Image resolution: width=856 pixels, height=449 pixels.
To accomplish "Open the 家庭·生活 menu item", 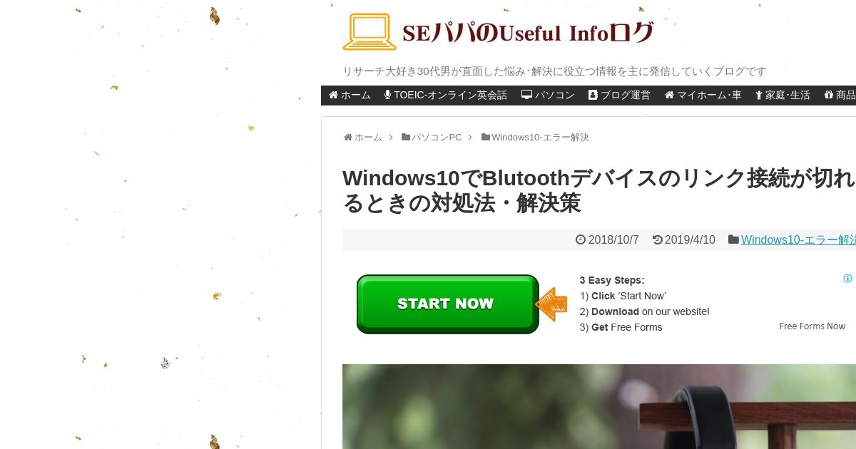I will 783,95.
